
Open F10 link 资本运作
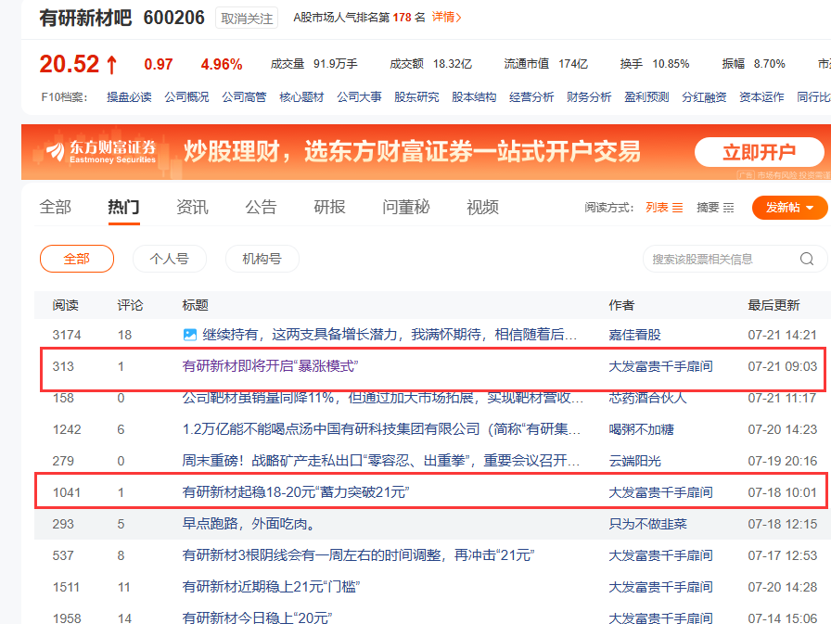(761, 97)
